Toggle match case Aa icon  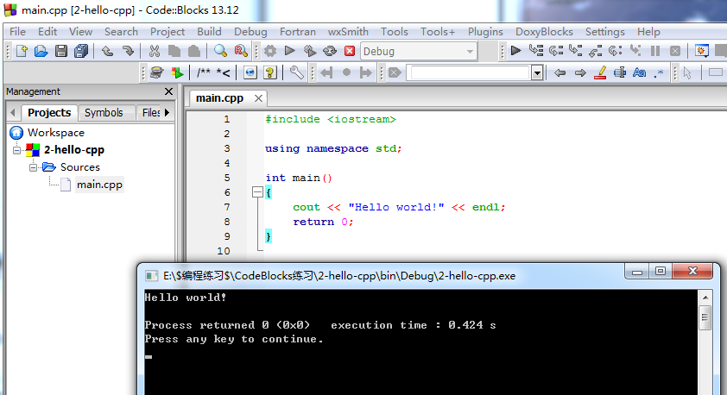(x=640, y=72)
